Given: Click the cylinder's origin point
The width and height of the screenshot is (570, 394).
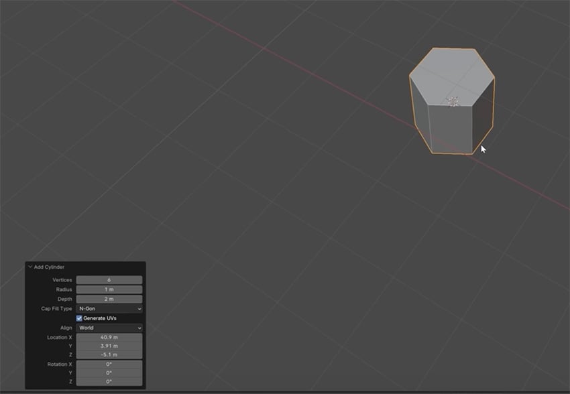Looking at the screenshot, I should coord(453,102).
